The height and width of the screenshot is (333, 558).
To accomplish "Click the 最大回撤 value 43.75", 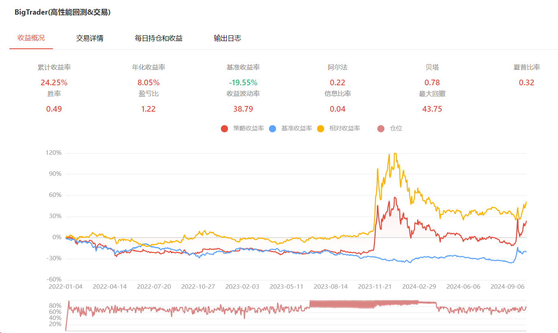I will 432,109.
